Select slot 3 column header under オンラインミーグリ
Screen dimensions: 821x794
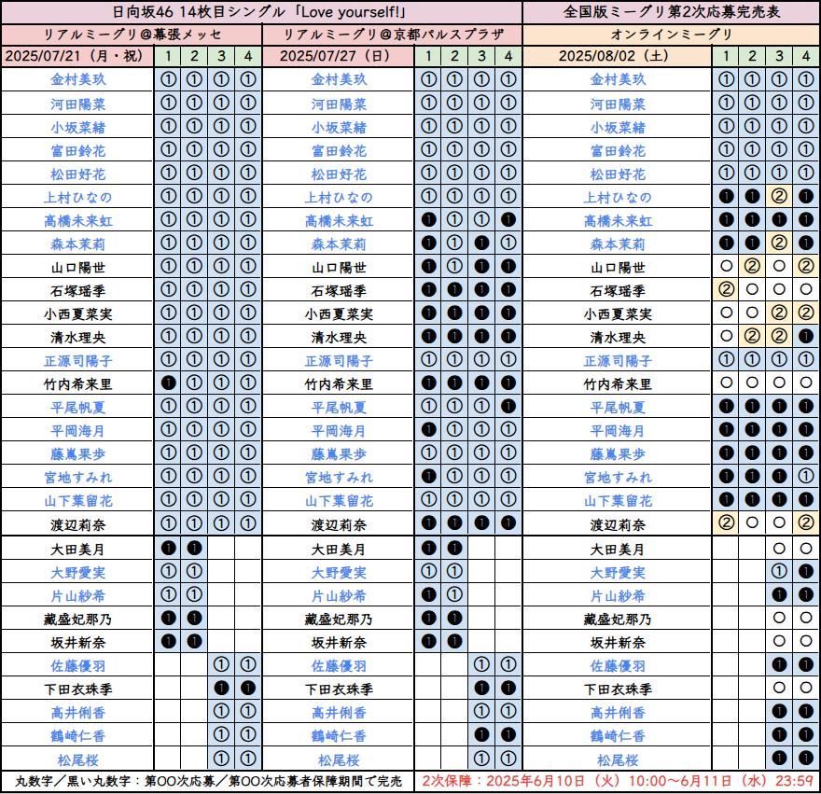coord(779,56)
